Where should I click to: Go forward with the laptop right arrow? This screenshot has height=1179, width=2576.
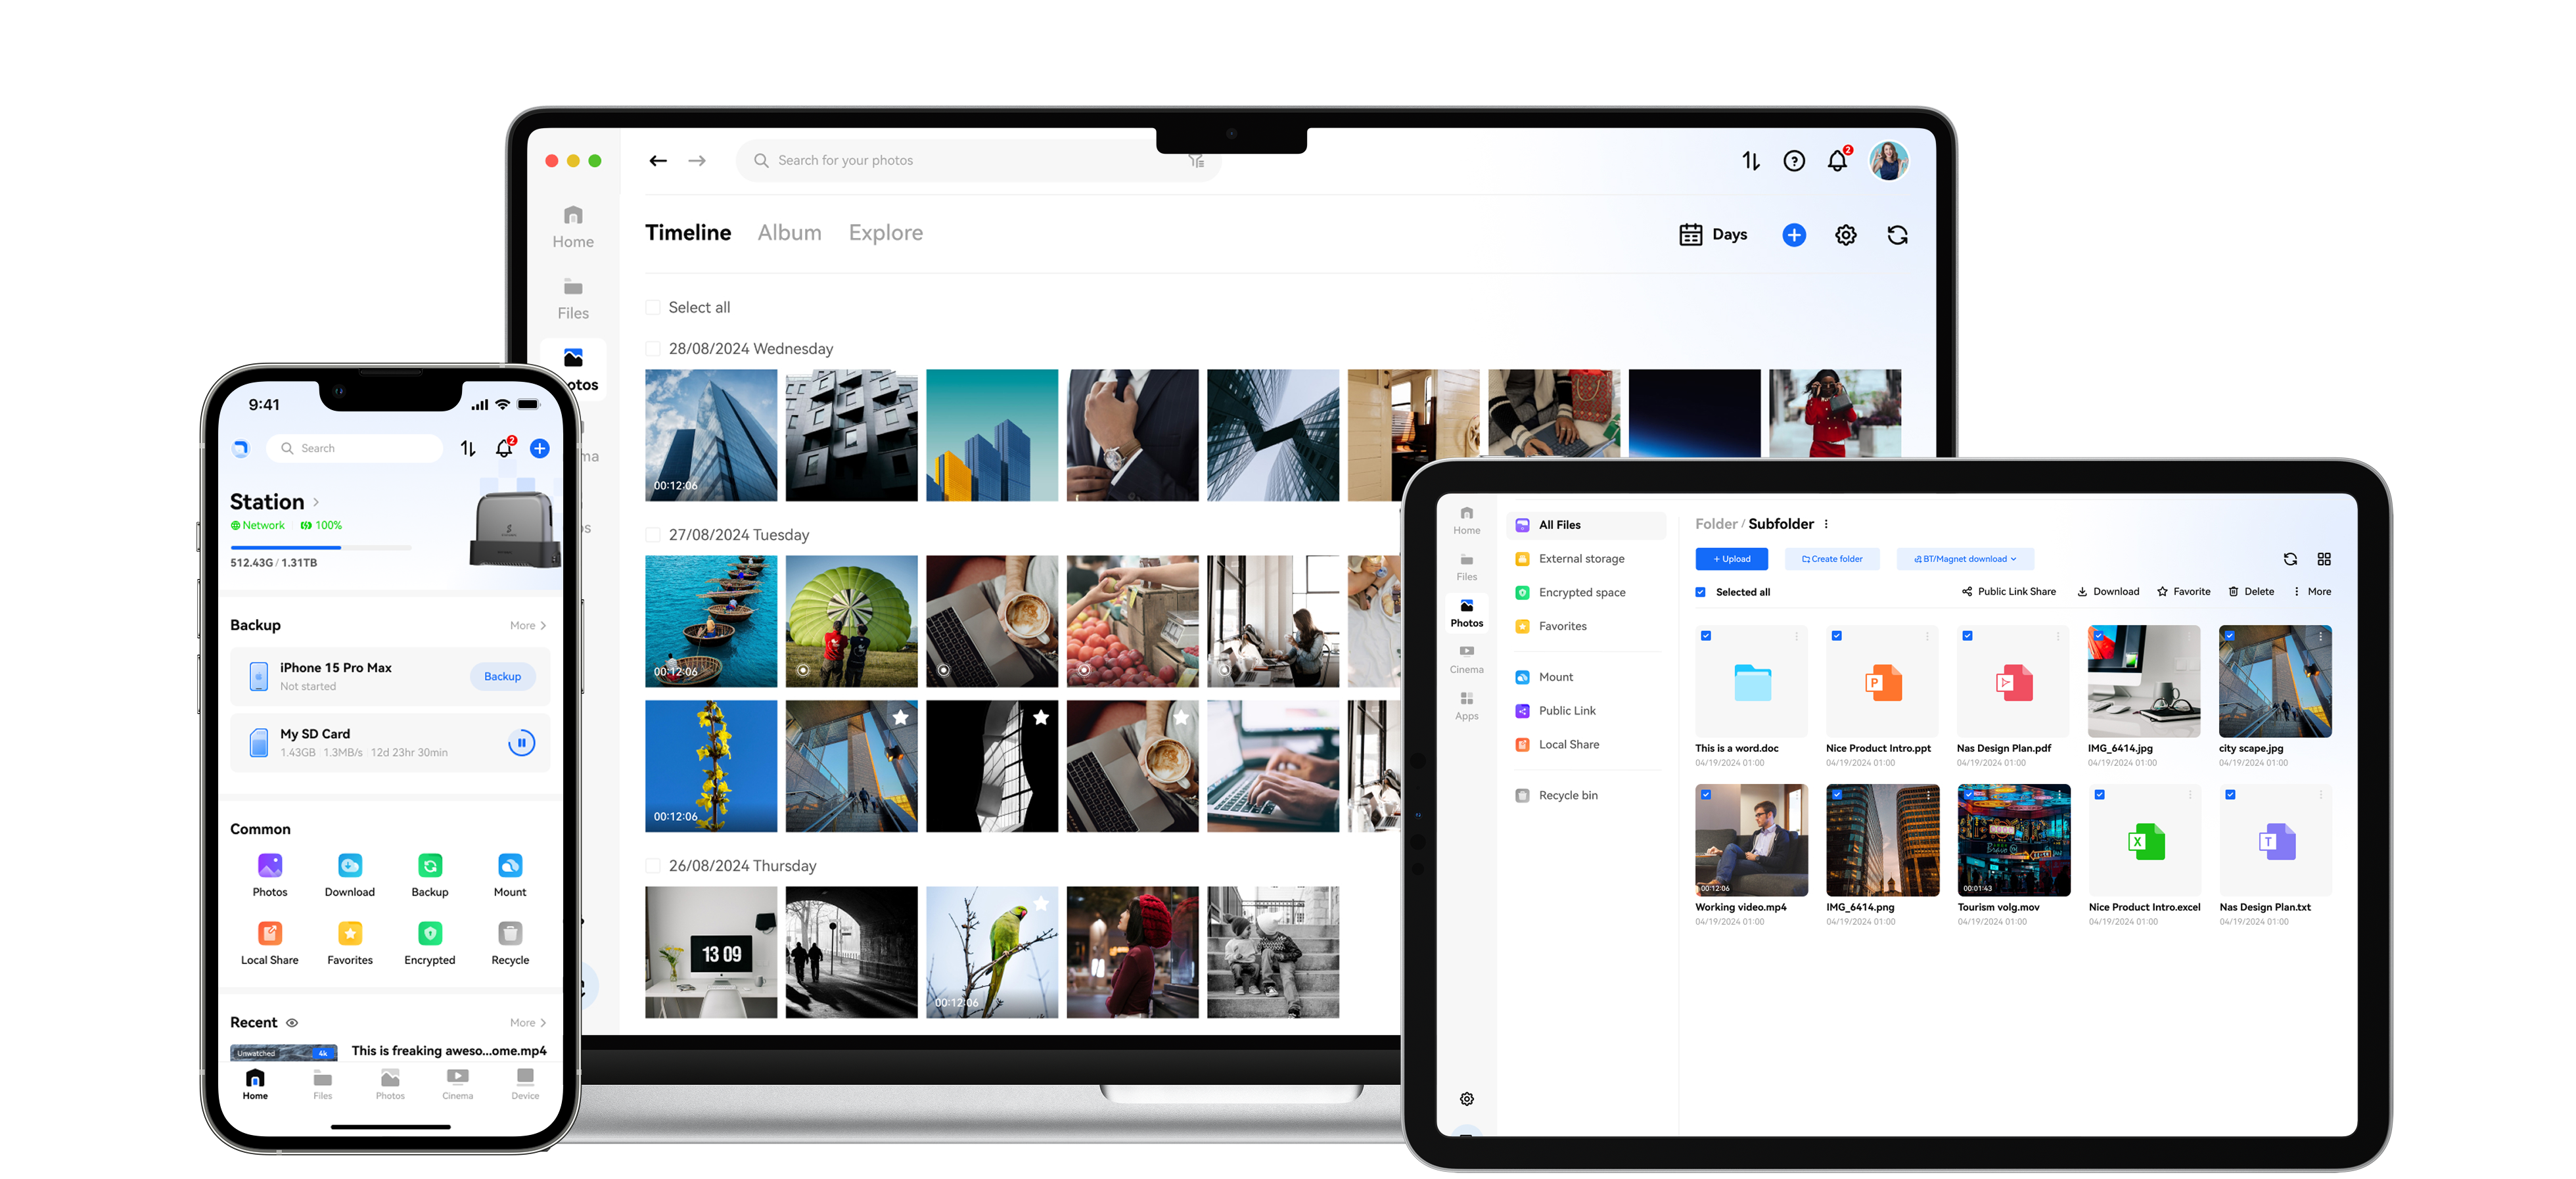click(697, 160)
